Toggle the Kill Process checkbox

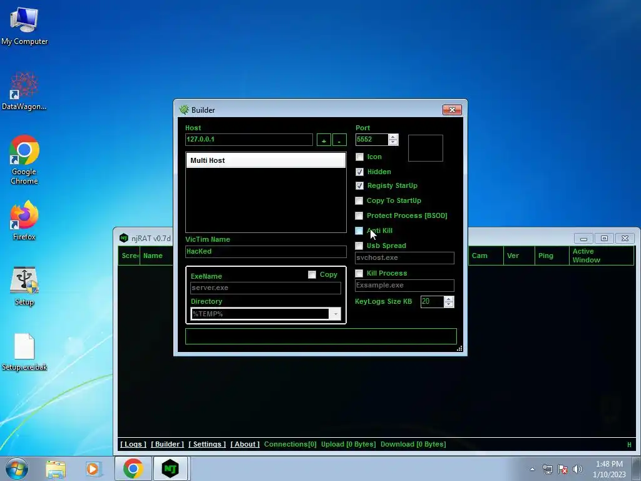359,273
